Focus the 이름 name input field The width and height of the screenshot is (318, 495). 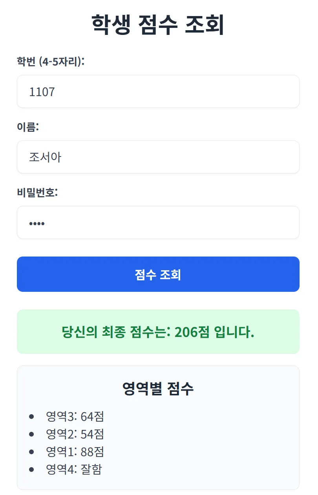coord(158,157)
